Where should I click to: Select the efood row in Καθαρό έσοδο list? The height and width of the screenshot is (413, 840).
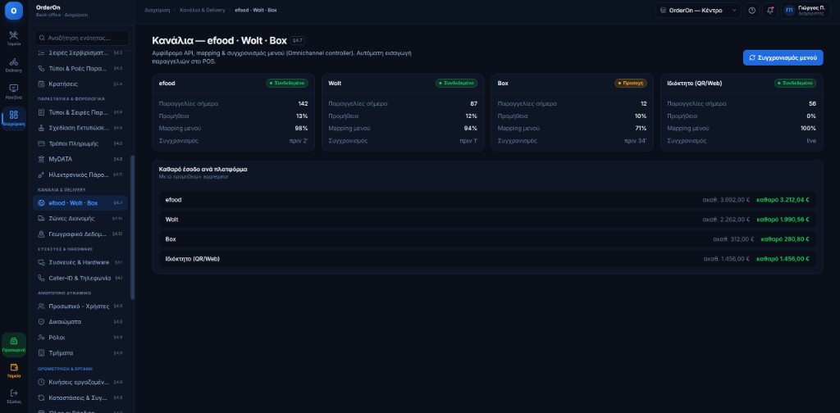coord(487,200)
